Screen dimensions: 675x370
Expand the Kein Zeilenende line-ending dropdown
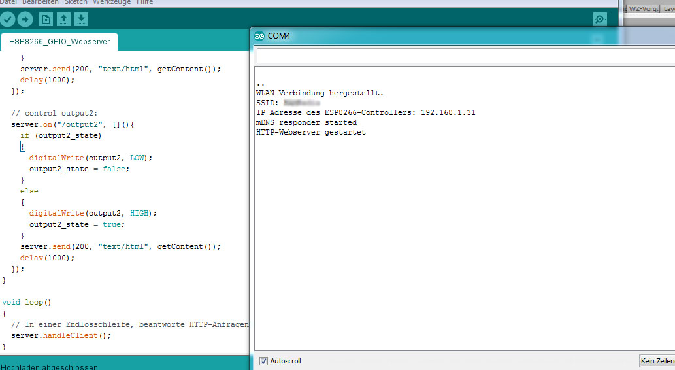tap(656, 361)
